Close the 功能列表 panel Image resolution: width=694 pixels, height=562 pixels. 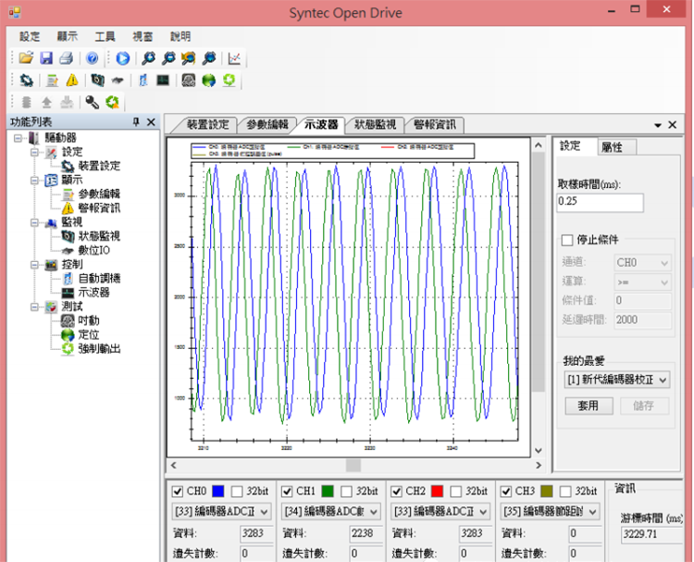pyautogui.click(x=151, y=122)
